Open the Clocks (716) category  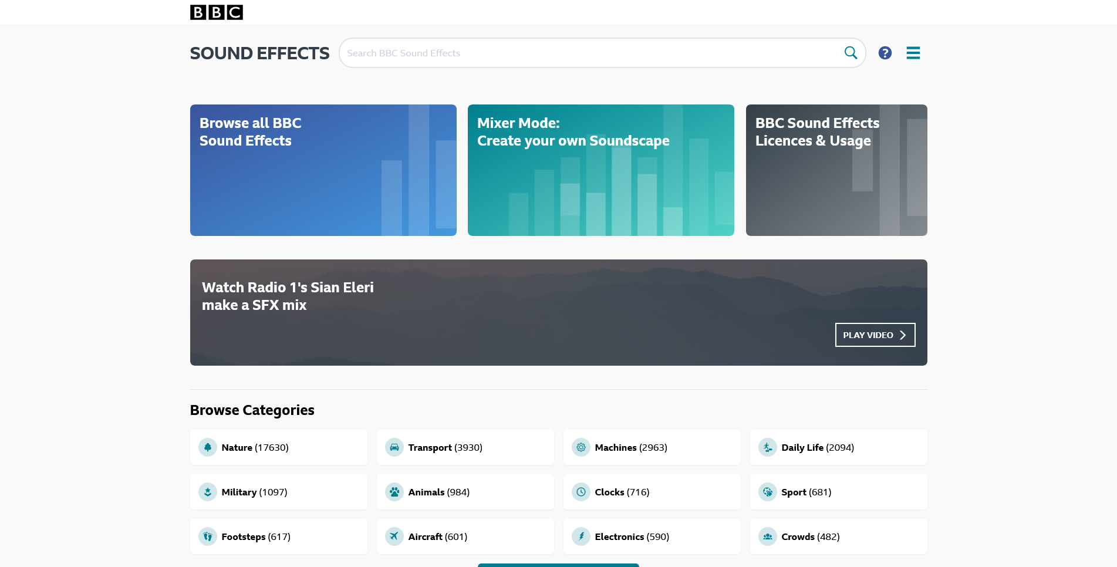(652, 492)
